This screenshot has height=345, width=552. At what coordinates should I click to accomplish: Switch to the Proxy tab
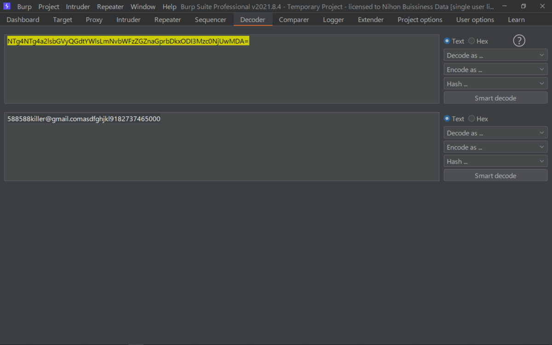click(94, 20)
